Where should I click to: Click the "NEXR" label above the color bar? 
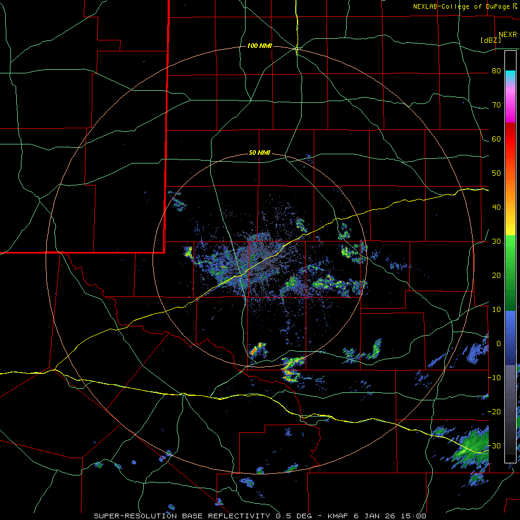(508, 35)
